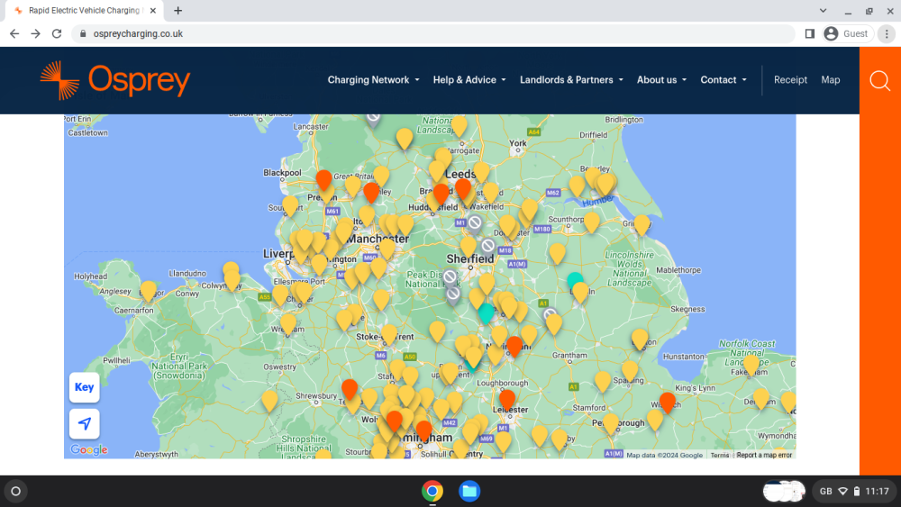Screen dimensions: 901x507
Task: Open Chrome from the shelf
Action: coord(432,492)
